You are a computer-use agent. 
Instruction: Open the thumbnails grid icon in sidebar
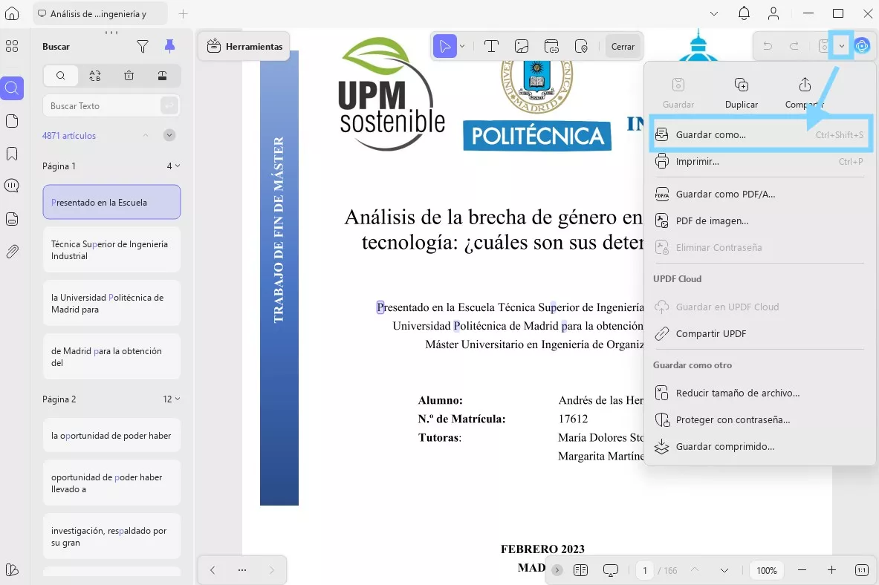12,47
